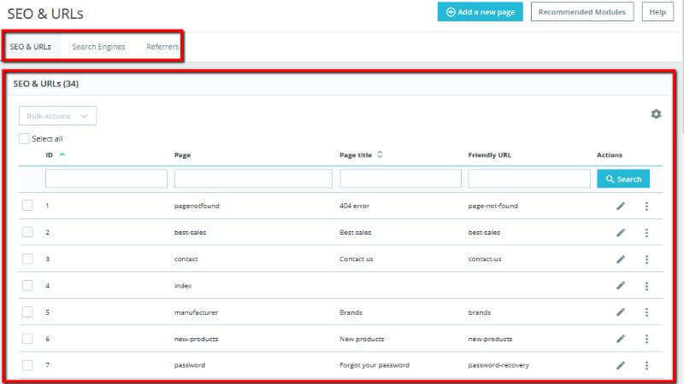Open the Search Engines tab
684x384 pixels.
coord(98,47)
